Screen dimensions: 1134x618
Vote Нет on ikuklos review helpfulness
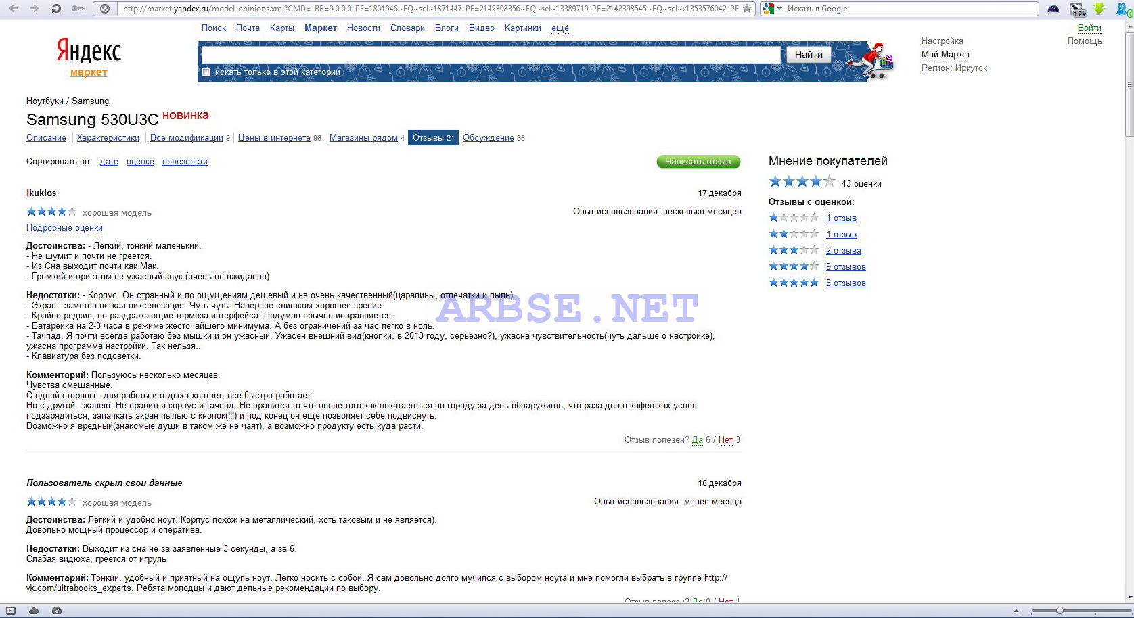(x=725, y=440)
